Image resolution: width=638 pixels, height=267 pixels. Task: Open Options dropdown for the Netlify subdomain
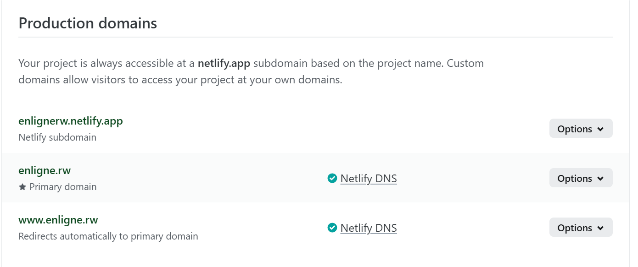(x=581, y=129)
